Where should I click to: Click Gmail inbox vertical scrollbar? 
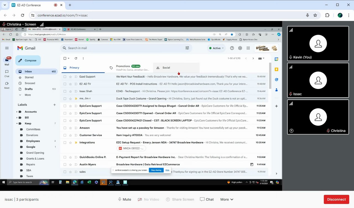point(270,76)
